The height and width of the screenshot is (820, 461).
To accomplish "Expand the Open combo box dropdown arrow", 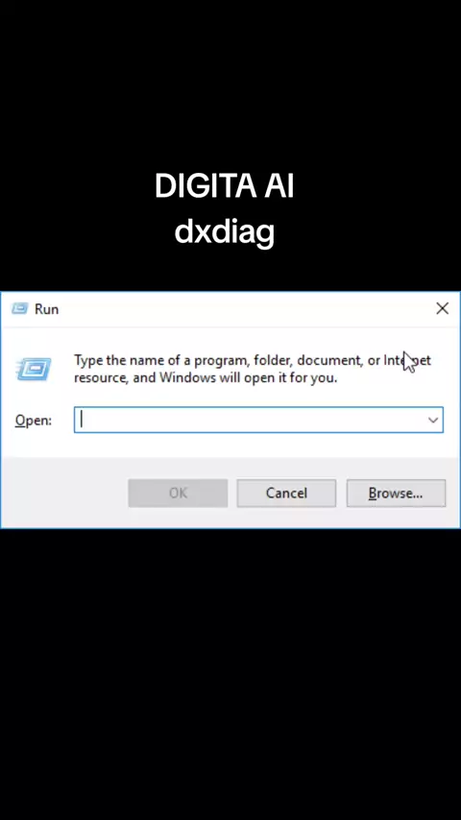I will pos(433,420).
